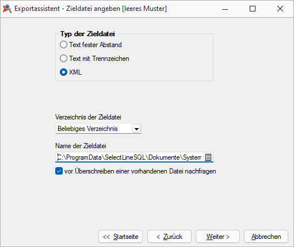Click the Exportassistent title bar text
This screenshot has width=294, height=247.
click(90, 9)
